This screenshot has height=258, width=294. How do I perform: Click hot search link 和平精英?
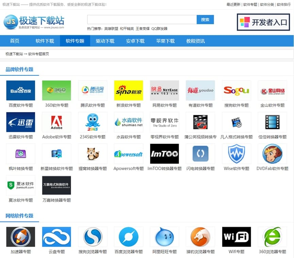tap(127, 29)
